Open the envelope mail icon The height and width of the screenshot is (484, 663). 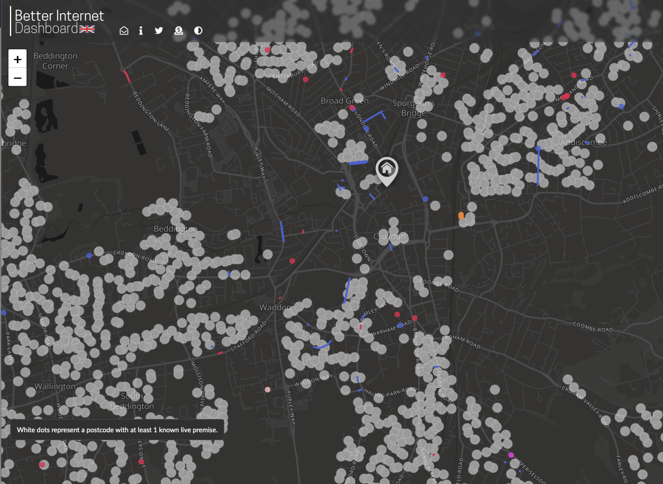coord(124,31)
